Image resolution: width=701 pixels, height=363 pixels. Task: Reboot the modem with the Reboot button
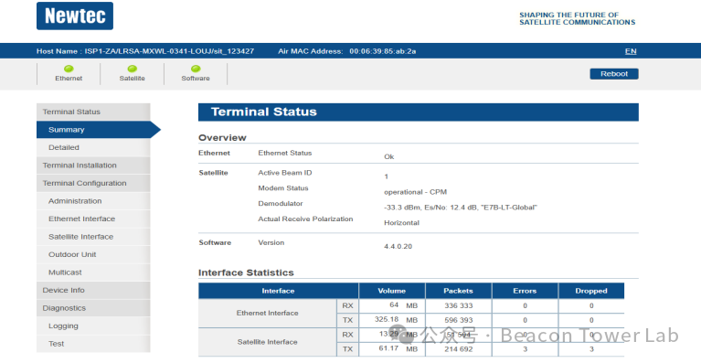click(x=614, y=74)
